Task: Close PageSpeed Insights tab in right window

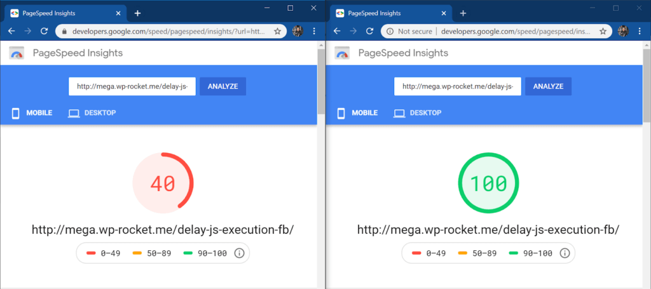Action: (x=444, y=13)
